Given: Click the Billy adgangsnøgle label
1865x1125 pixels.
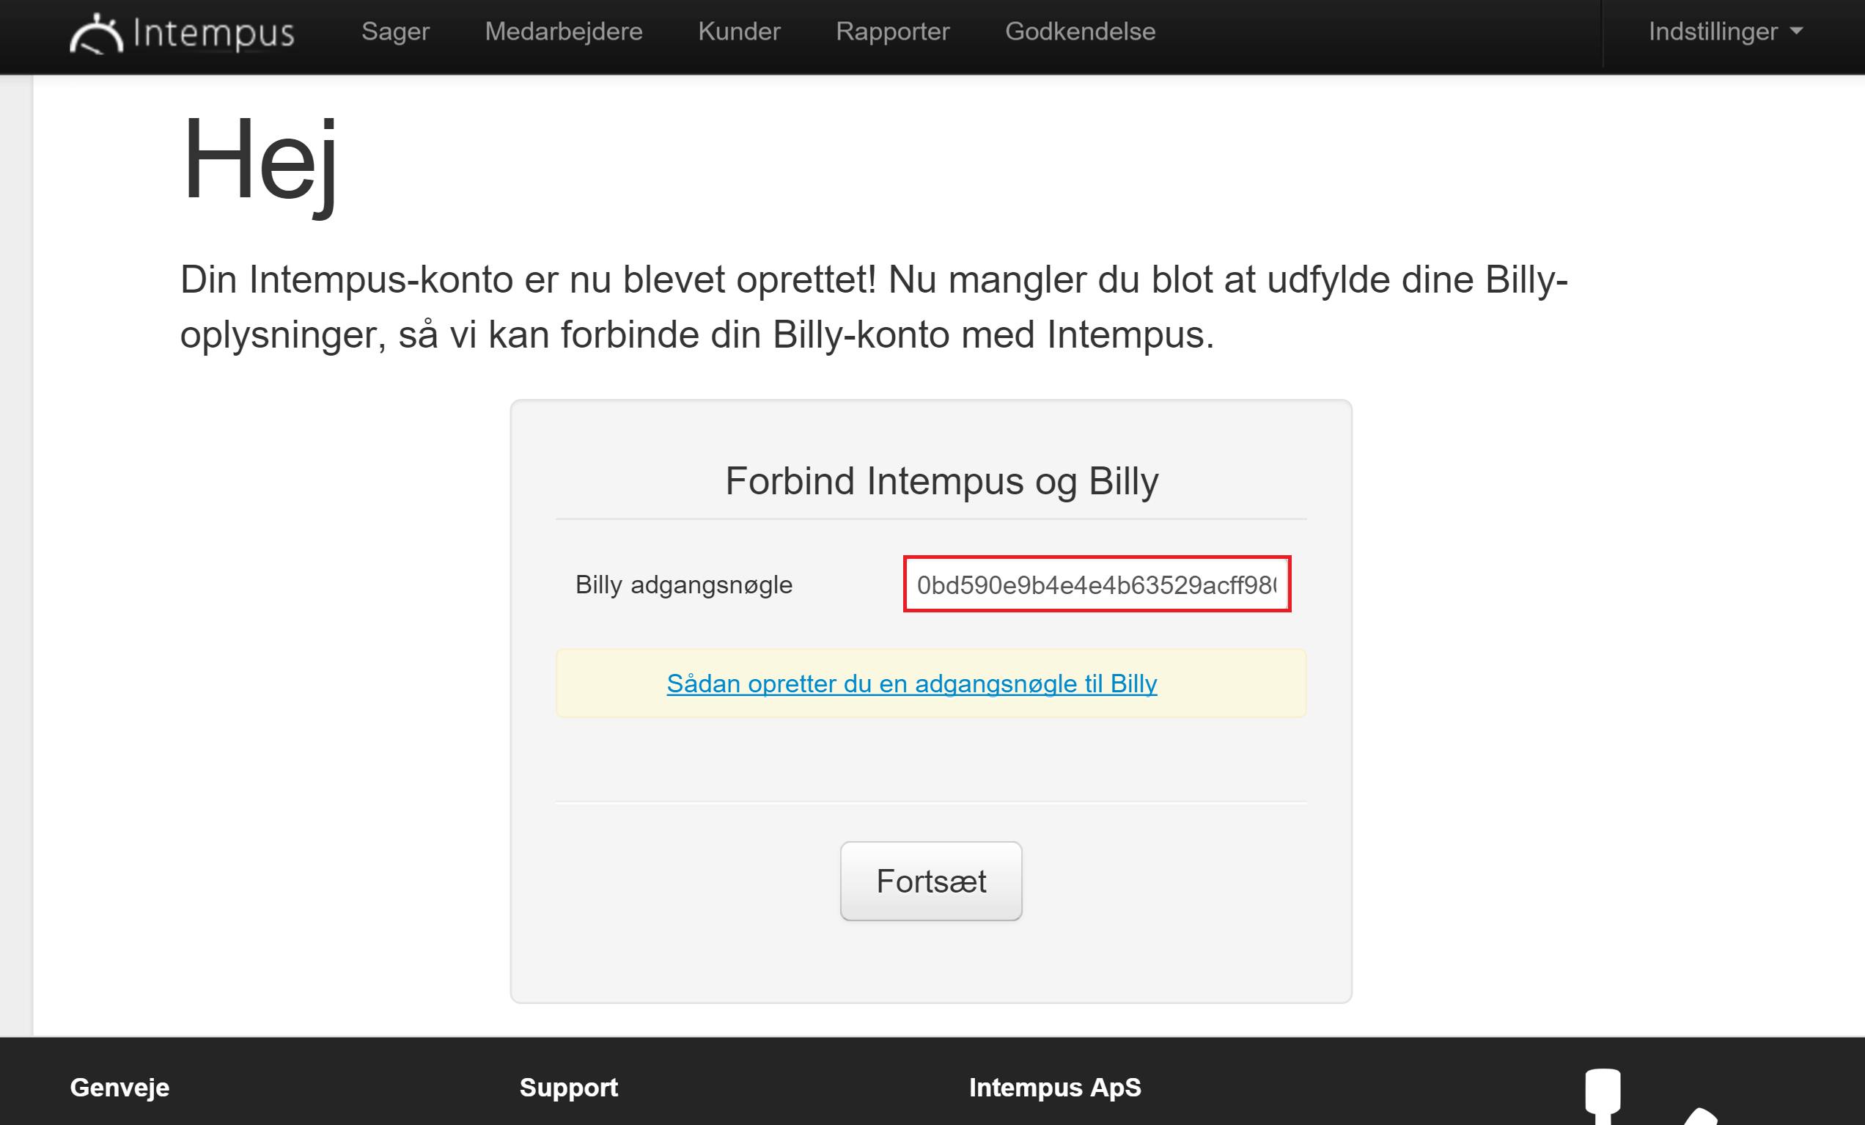Looking at the screenshot, I should [x=683, y=585].
